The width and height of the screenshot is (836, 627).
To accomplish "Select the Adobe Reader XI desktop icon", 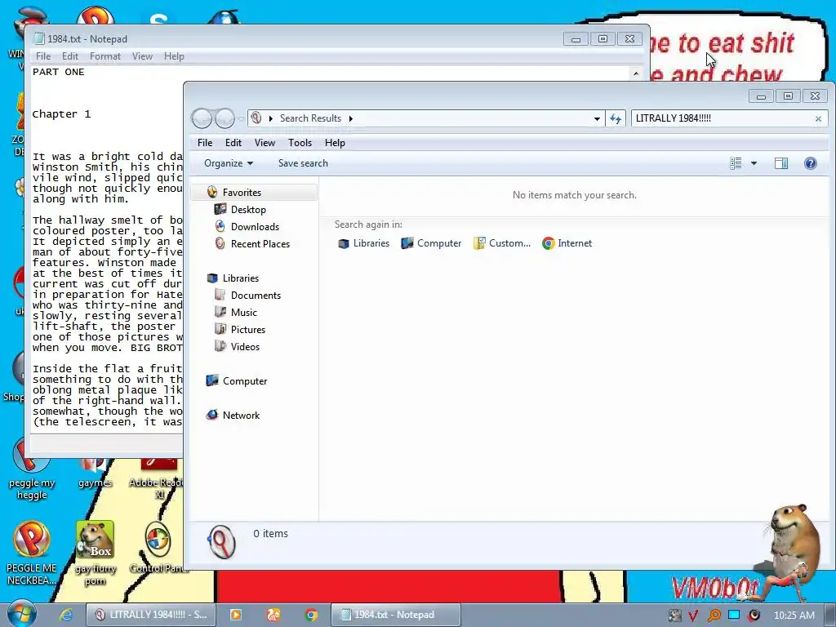I will 156,478.
